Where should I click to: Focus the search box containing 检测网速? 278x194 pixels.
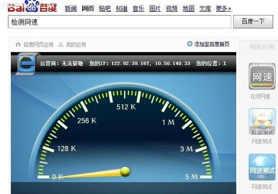click(120, 22)
